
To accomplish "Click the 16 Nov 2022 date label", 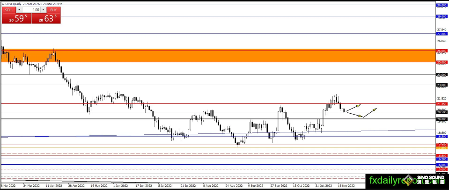I will (347, 185).
